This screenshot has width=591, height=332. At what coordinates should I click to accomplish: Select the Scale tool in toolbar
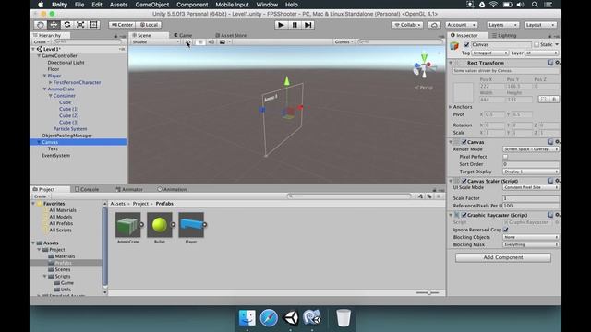80,25
